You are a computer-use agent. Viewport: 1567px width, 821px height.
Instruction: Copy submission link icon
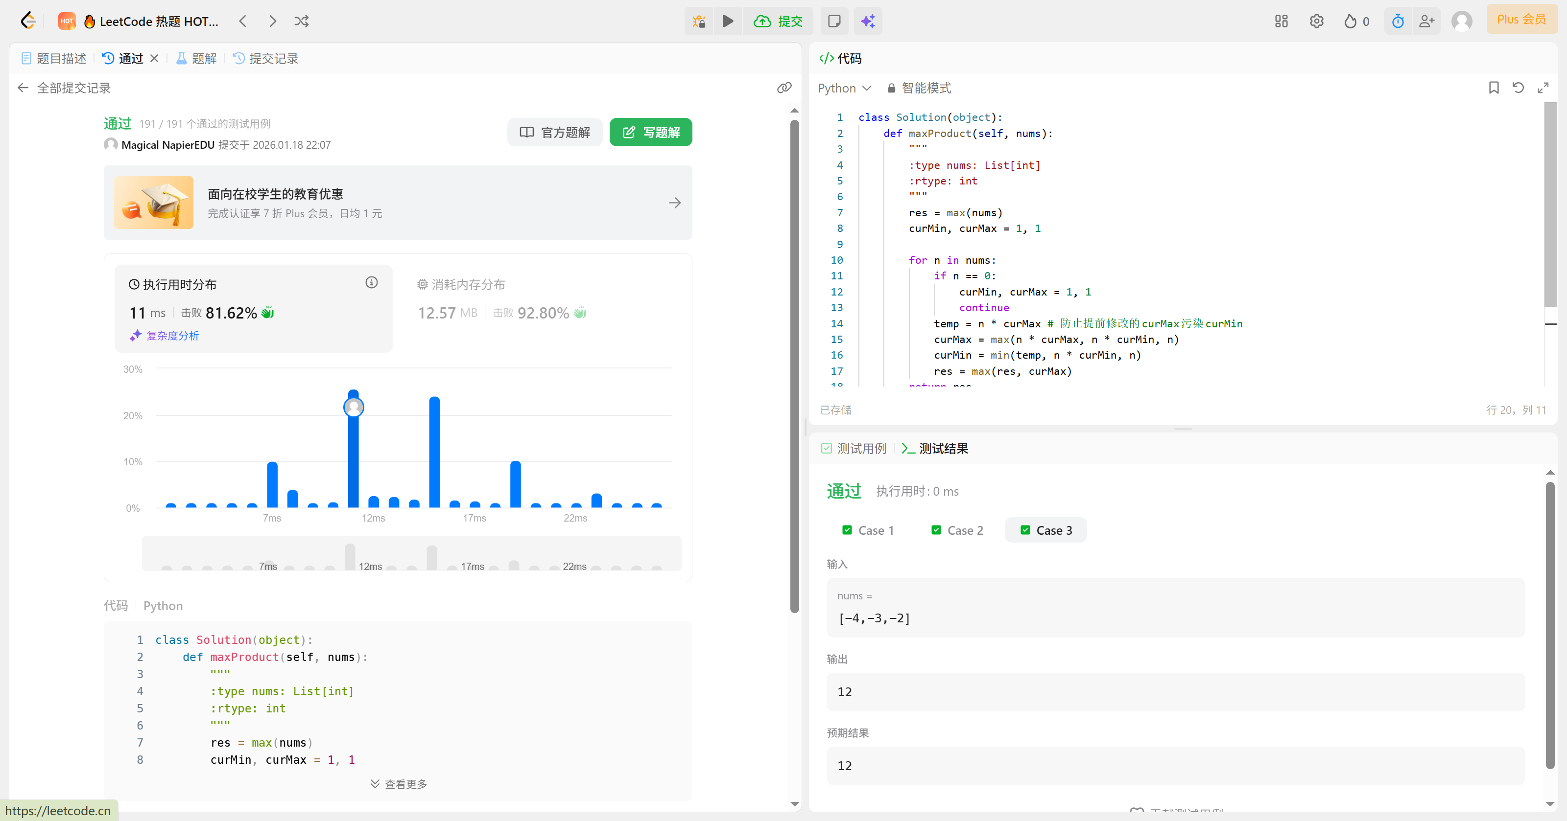point(784,88)
